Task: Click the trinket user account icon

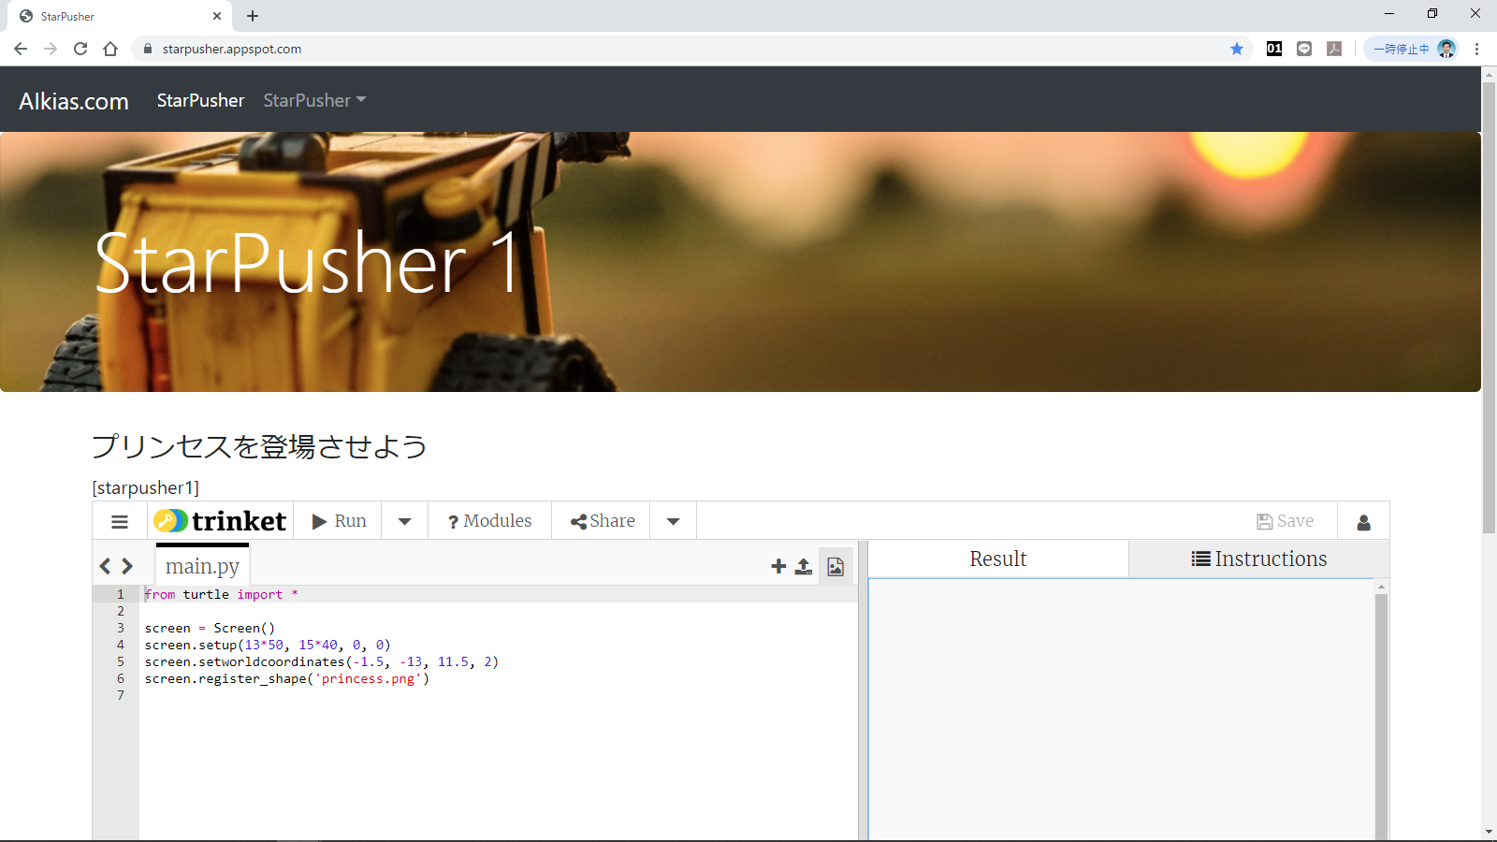Action: (x=1363, y=522)
